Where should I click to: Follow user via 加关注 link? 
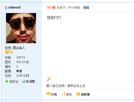click(x=14, y=81)
